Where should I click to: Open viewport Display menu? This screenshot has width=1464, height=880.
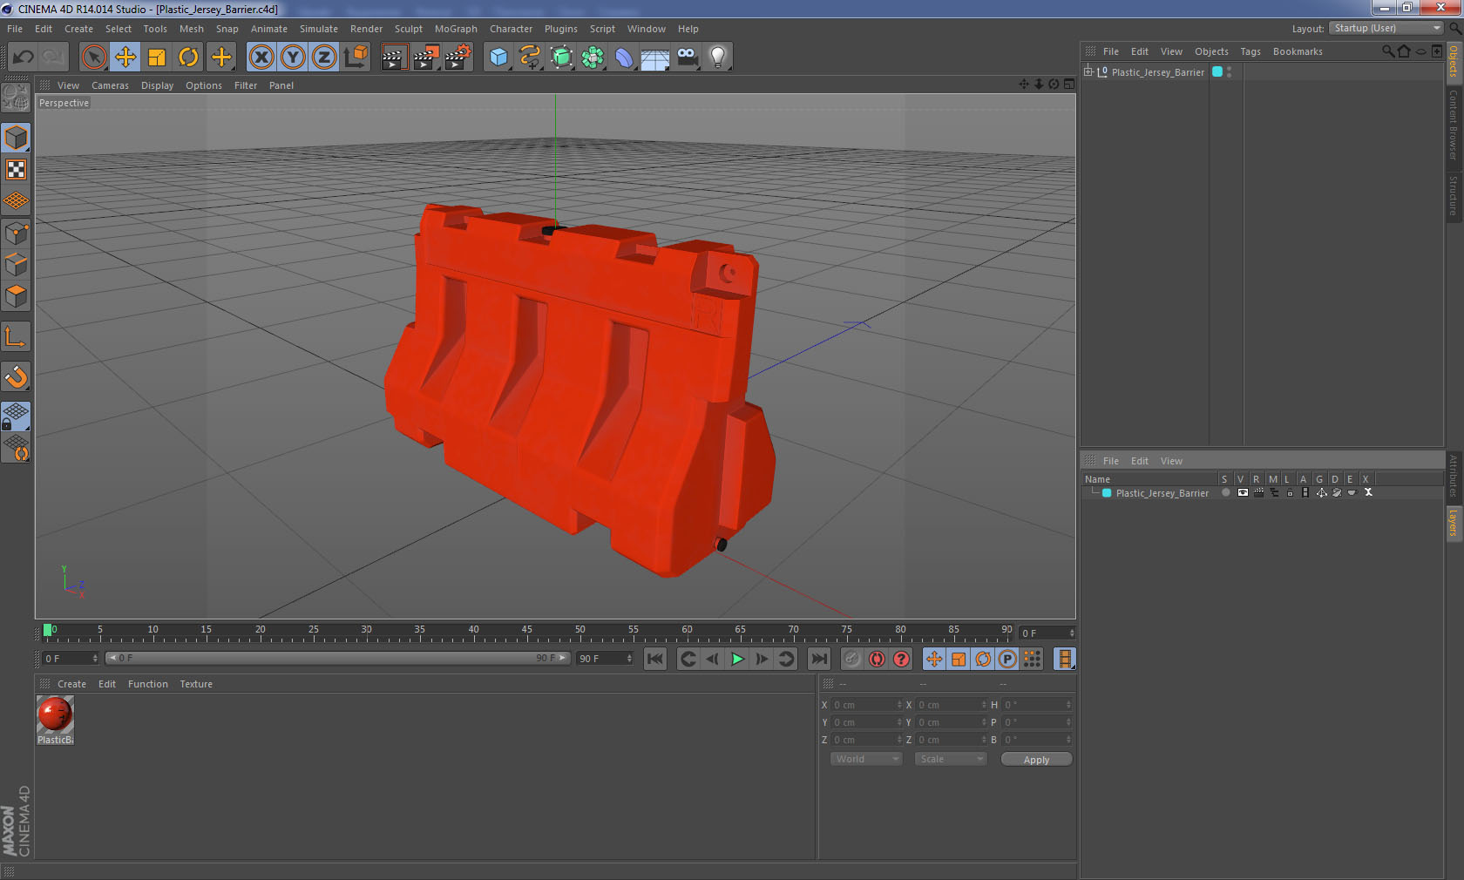(157, 85)
